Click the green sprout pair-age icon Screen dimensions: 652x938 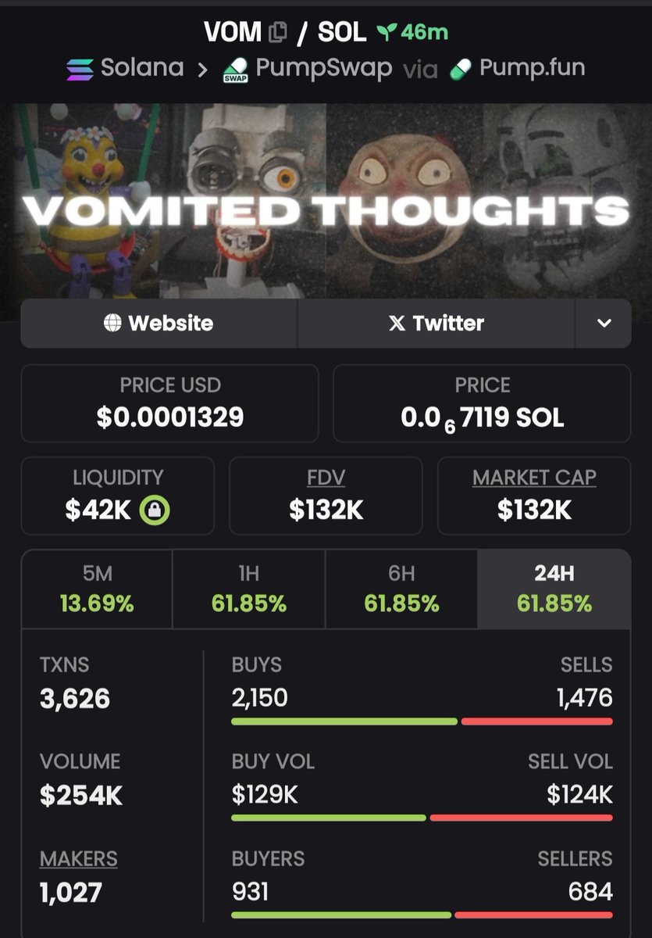pyautogui.click(x=387, y=32)
